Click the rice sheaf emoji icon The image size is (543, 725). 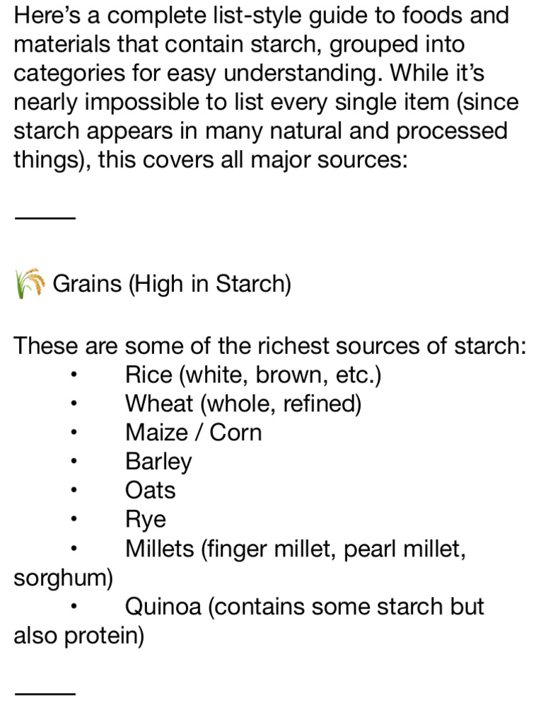coord(29,284)
